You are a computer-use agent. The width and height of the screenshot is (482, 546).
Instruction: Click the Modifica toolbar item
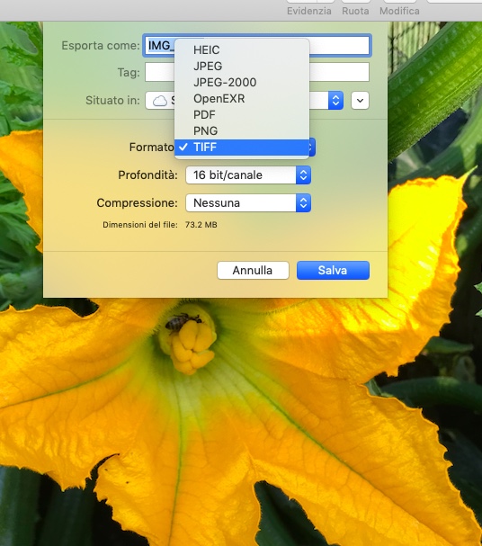tap(399, 11)
